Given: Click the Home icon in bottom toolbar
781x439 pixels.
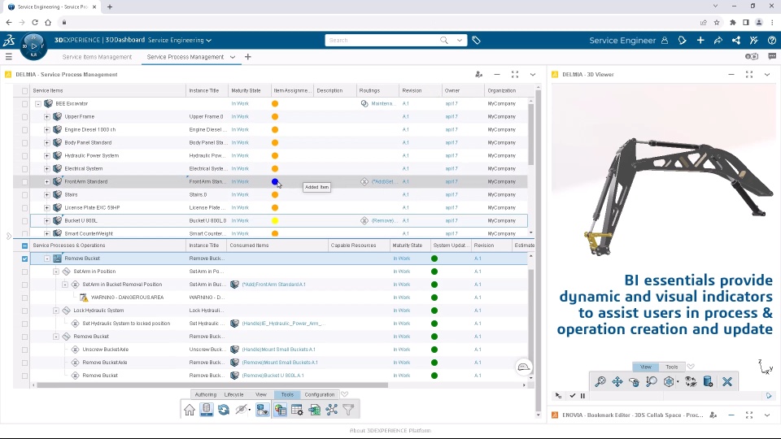Looking at the screenshot, I should 190,410.
